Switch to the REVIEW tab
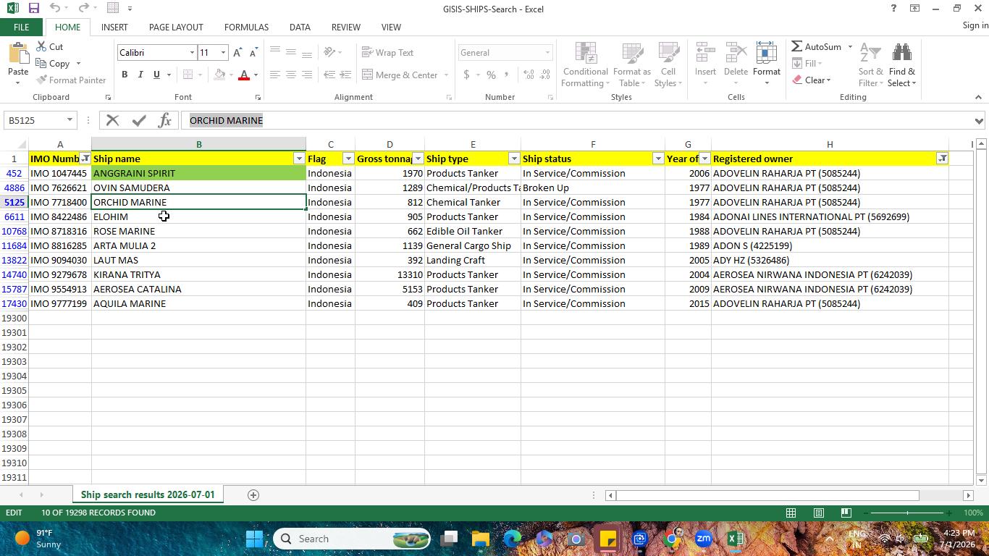Viewport: 989px width, 556px height. 345,28
